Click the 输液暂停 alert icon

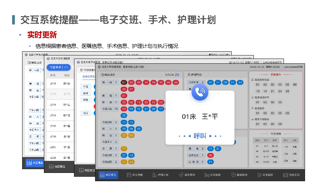click(252, 108)
